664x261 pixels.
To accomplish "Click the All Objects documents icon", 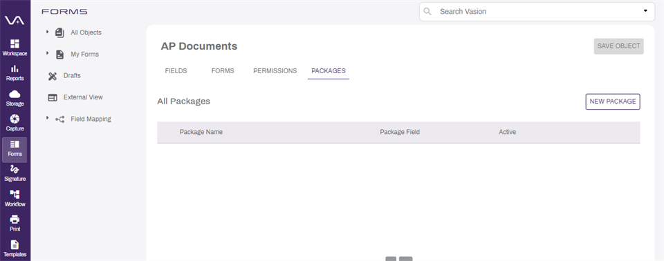I will [x=59, y=32].
